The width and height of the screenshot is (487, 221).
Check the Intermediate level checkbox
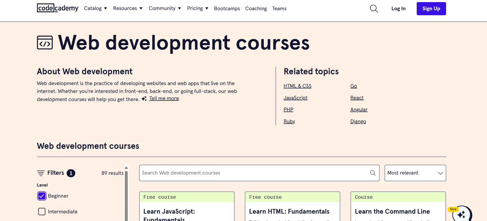(42, 212)
